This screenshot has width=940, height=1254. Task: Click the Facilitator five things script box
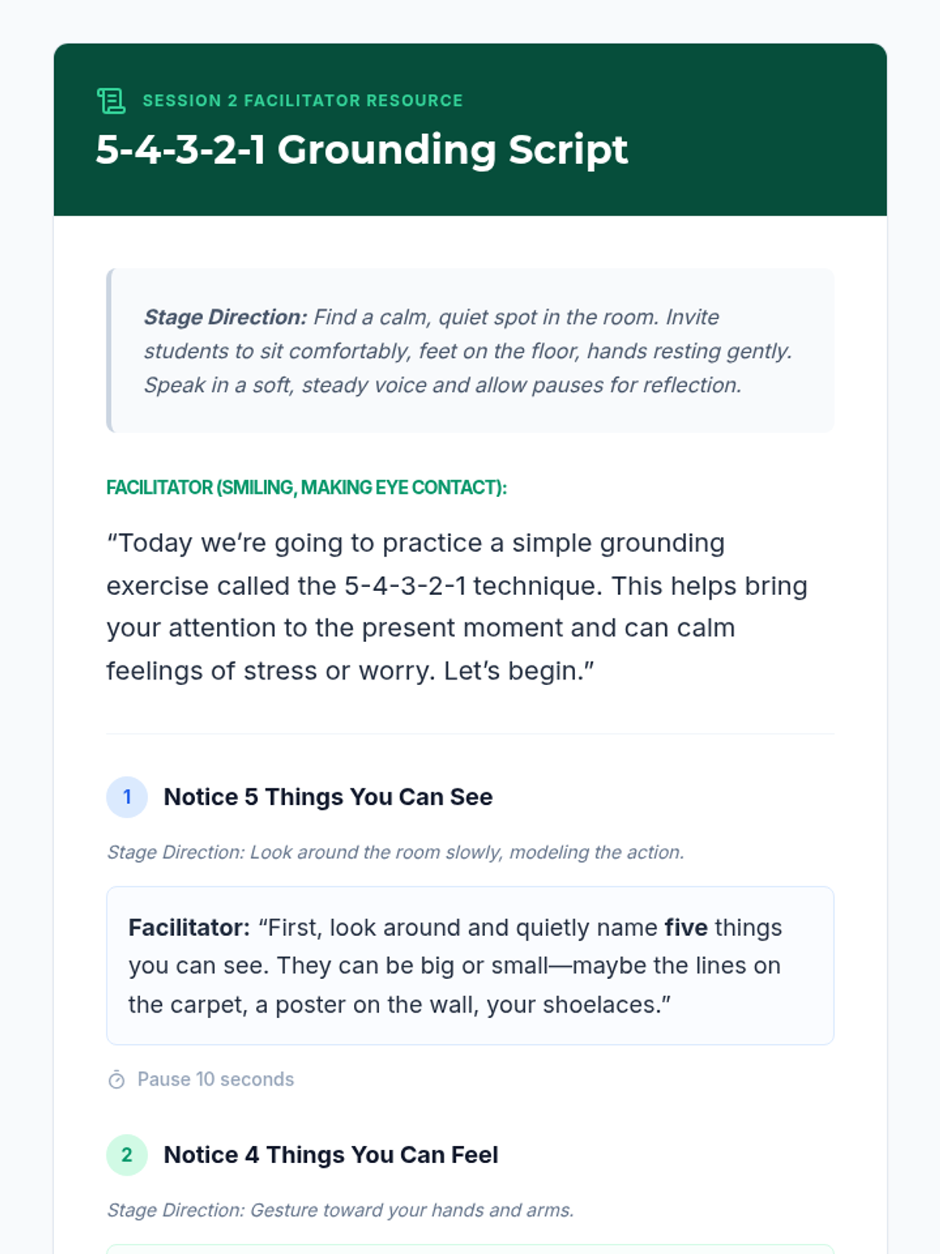click(x=470, y=966)
